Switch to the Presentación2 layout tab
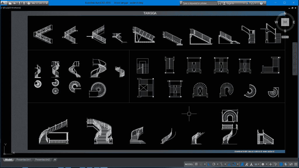The image size is (299, 168). 42,160
